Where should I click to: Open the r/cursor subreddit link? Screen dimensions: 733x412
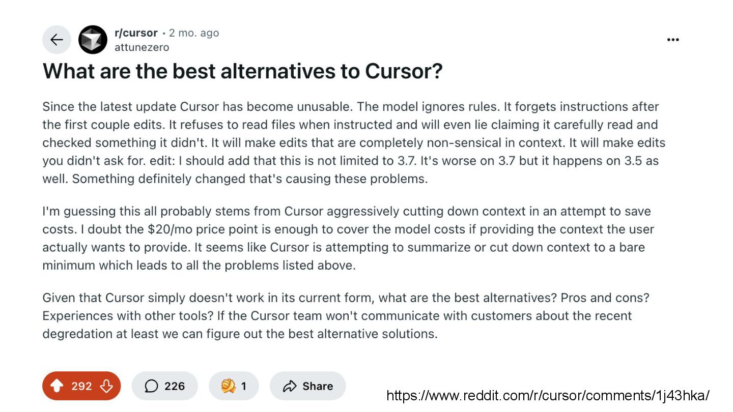coord(136,33)
